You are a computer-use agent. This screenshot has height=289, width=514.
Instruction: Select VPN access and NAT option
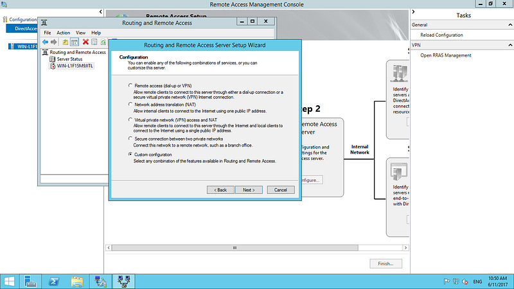pos(130,119)
